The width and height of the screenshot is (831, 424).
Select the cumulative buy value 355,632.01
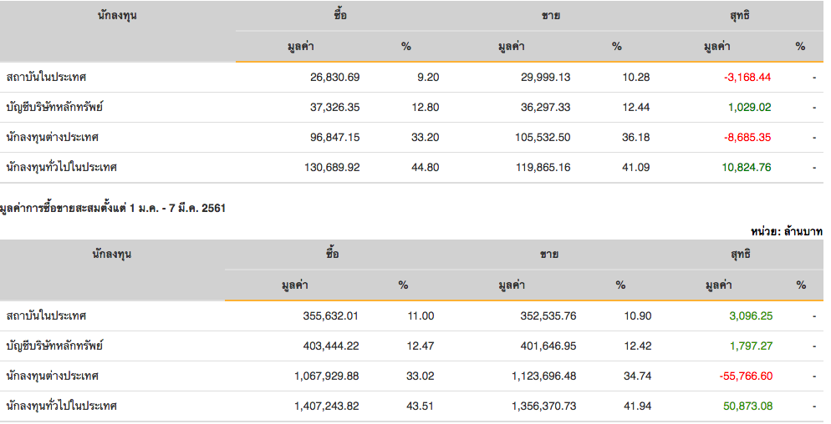(x=330, y=315)
